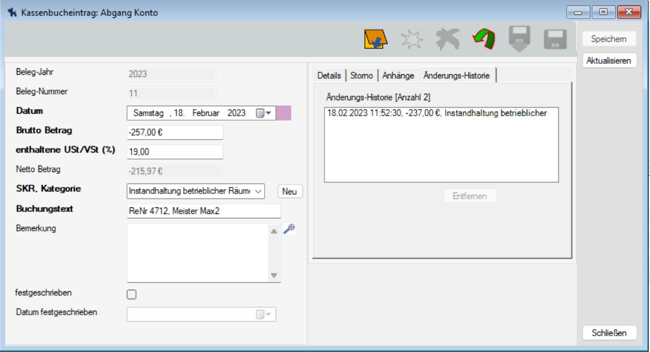Switch to the Details tab
Viewport: 650px width, 352px height.
329,76
